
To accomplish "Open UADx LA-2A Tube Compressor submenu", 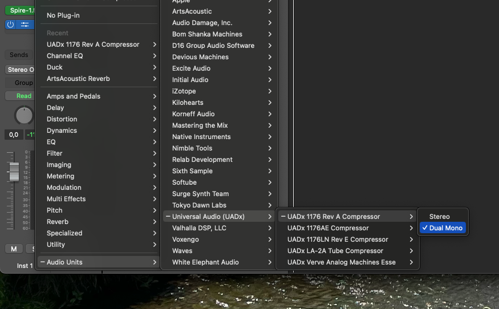I will tap(347, 251).
